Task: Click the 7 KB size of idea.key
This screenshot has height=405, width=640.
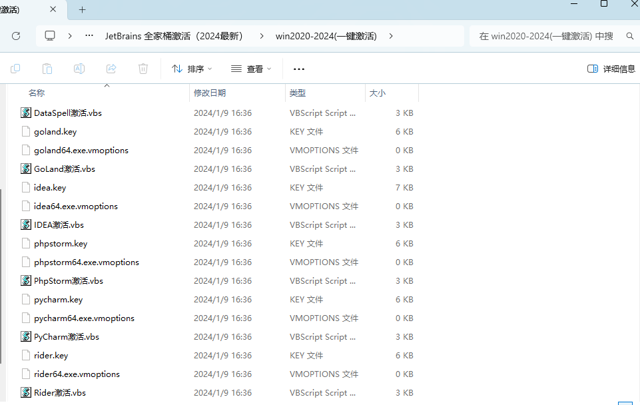Action: pyautogui.click(x=404, y=187)
